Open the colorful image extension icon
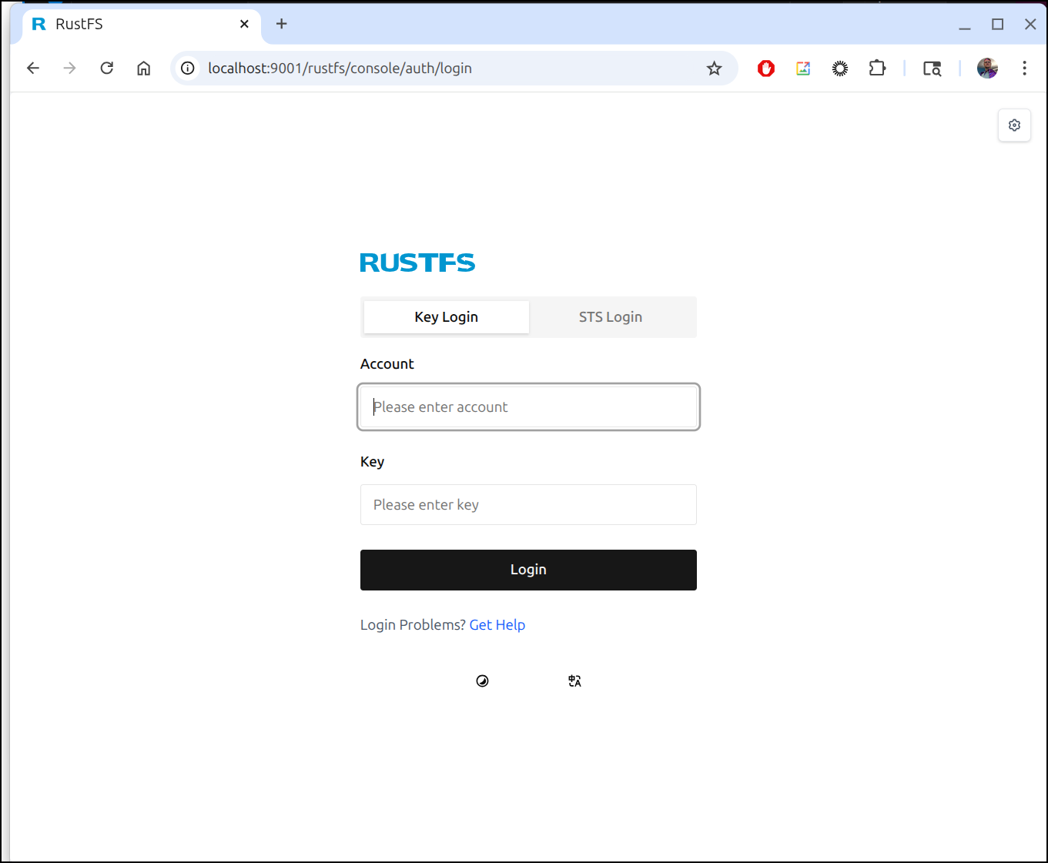 tap(803, 69)
